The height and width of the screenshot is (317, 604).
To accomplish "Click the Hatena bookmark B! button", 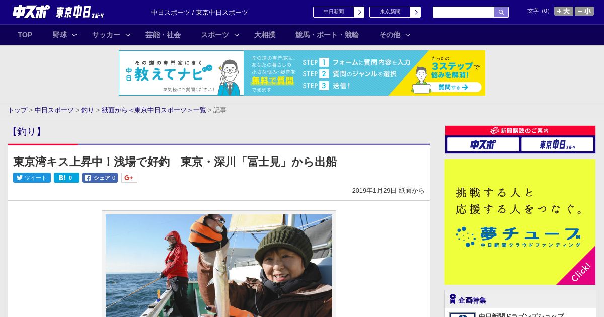I will [x=66, y=178].
